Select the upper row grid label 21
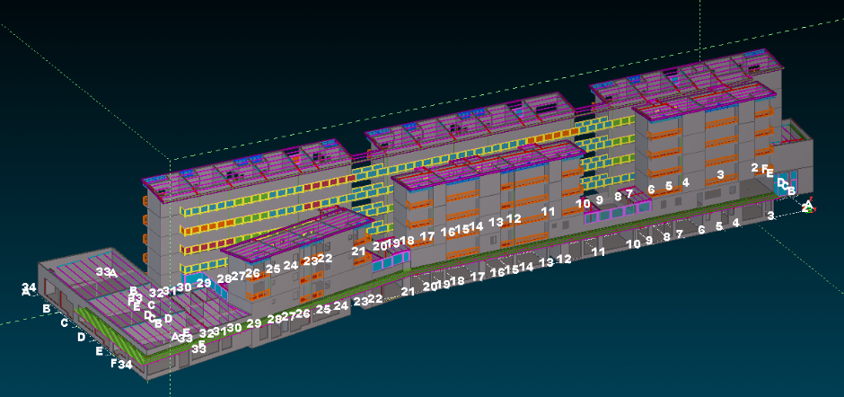The width and height of the screenshot is (844, 397). point(358,251)
